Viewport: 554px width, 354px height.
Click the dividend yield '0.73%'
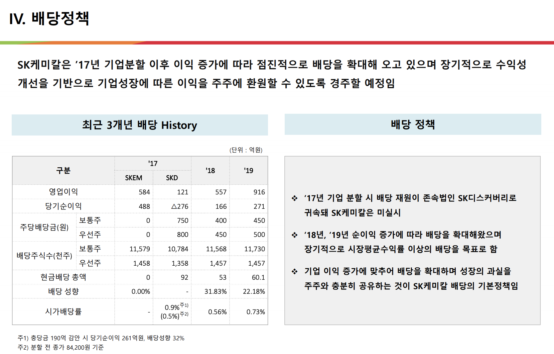pos(256,312)
